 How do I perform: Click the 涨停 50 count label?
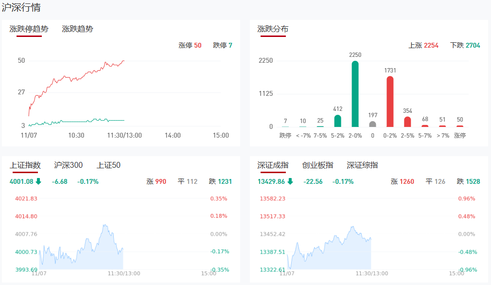[x=190, y=45]
